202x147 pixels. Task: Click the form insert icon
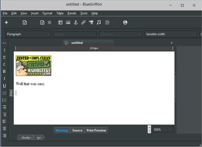(x=107, y=22)
